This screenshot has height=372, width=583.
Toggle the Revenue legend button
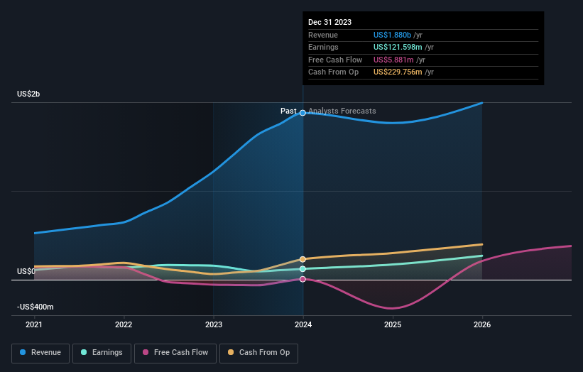point(40,353)
